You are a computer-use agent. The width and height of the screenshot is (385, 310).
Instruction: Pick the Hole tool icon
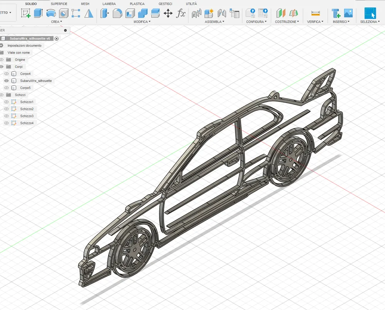coord(64,13)
